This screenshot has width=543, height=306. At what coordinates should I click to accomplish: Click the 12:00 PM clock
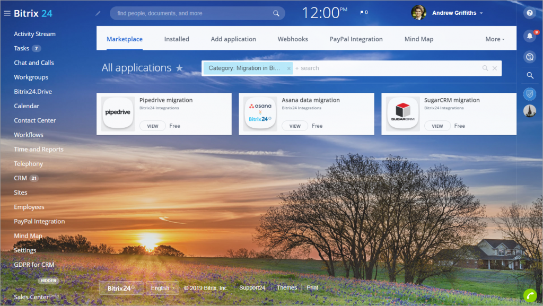tap(325, 13)
